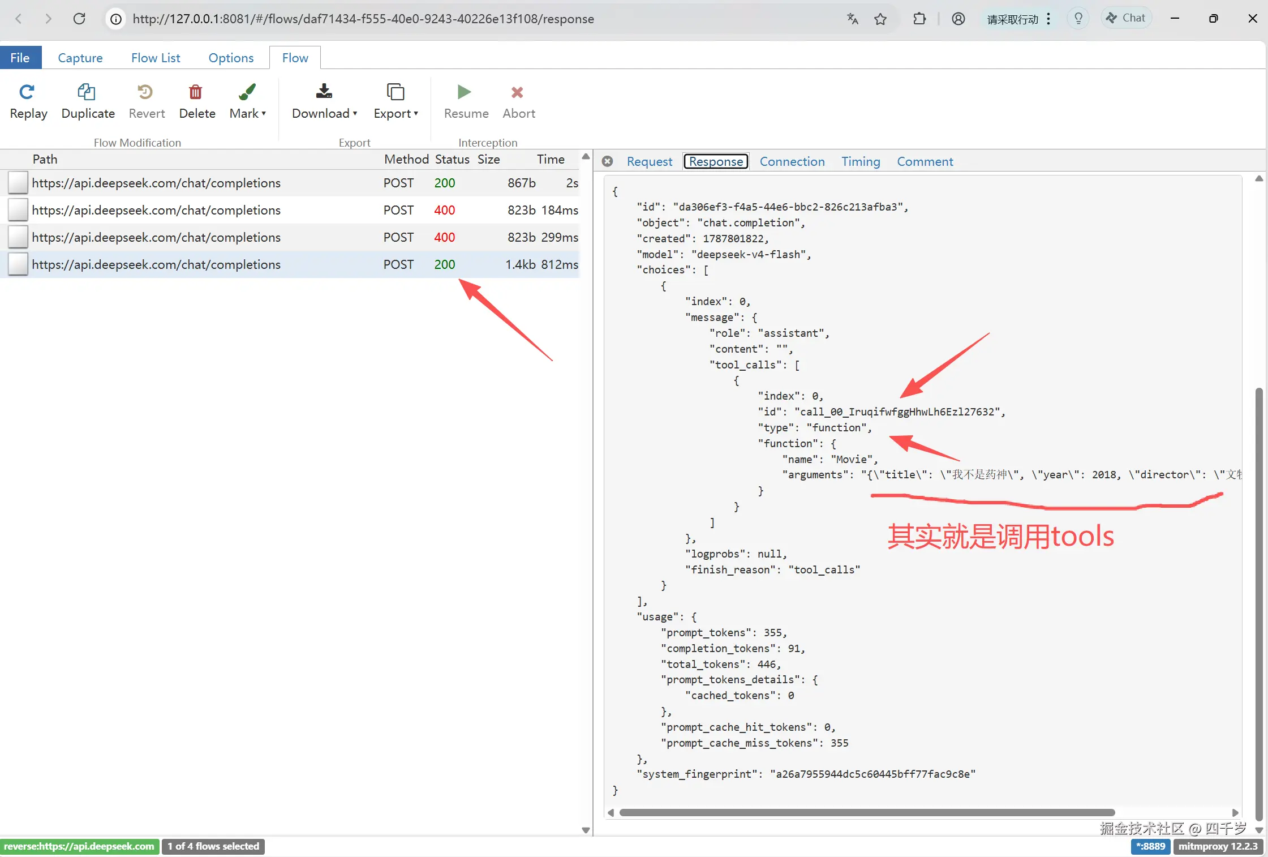Screen dimensions: 1268x857
Task: Replay the selected flow
Action: click(28, 102)
